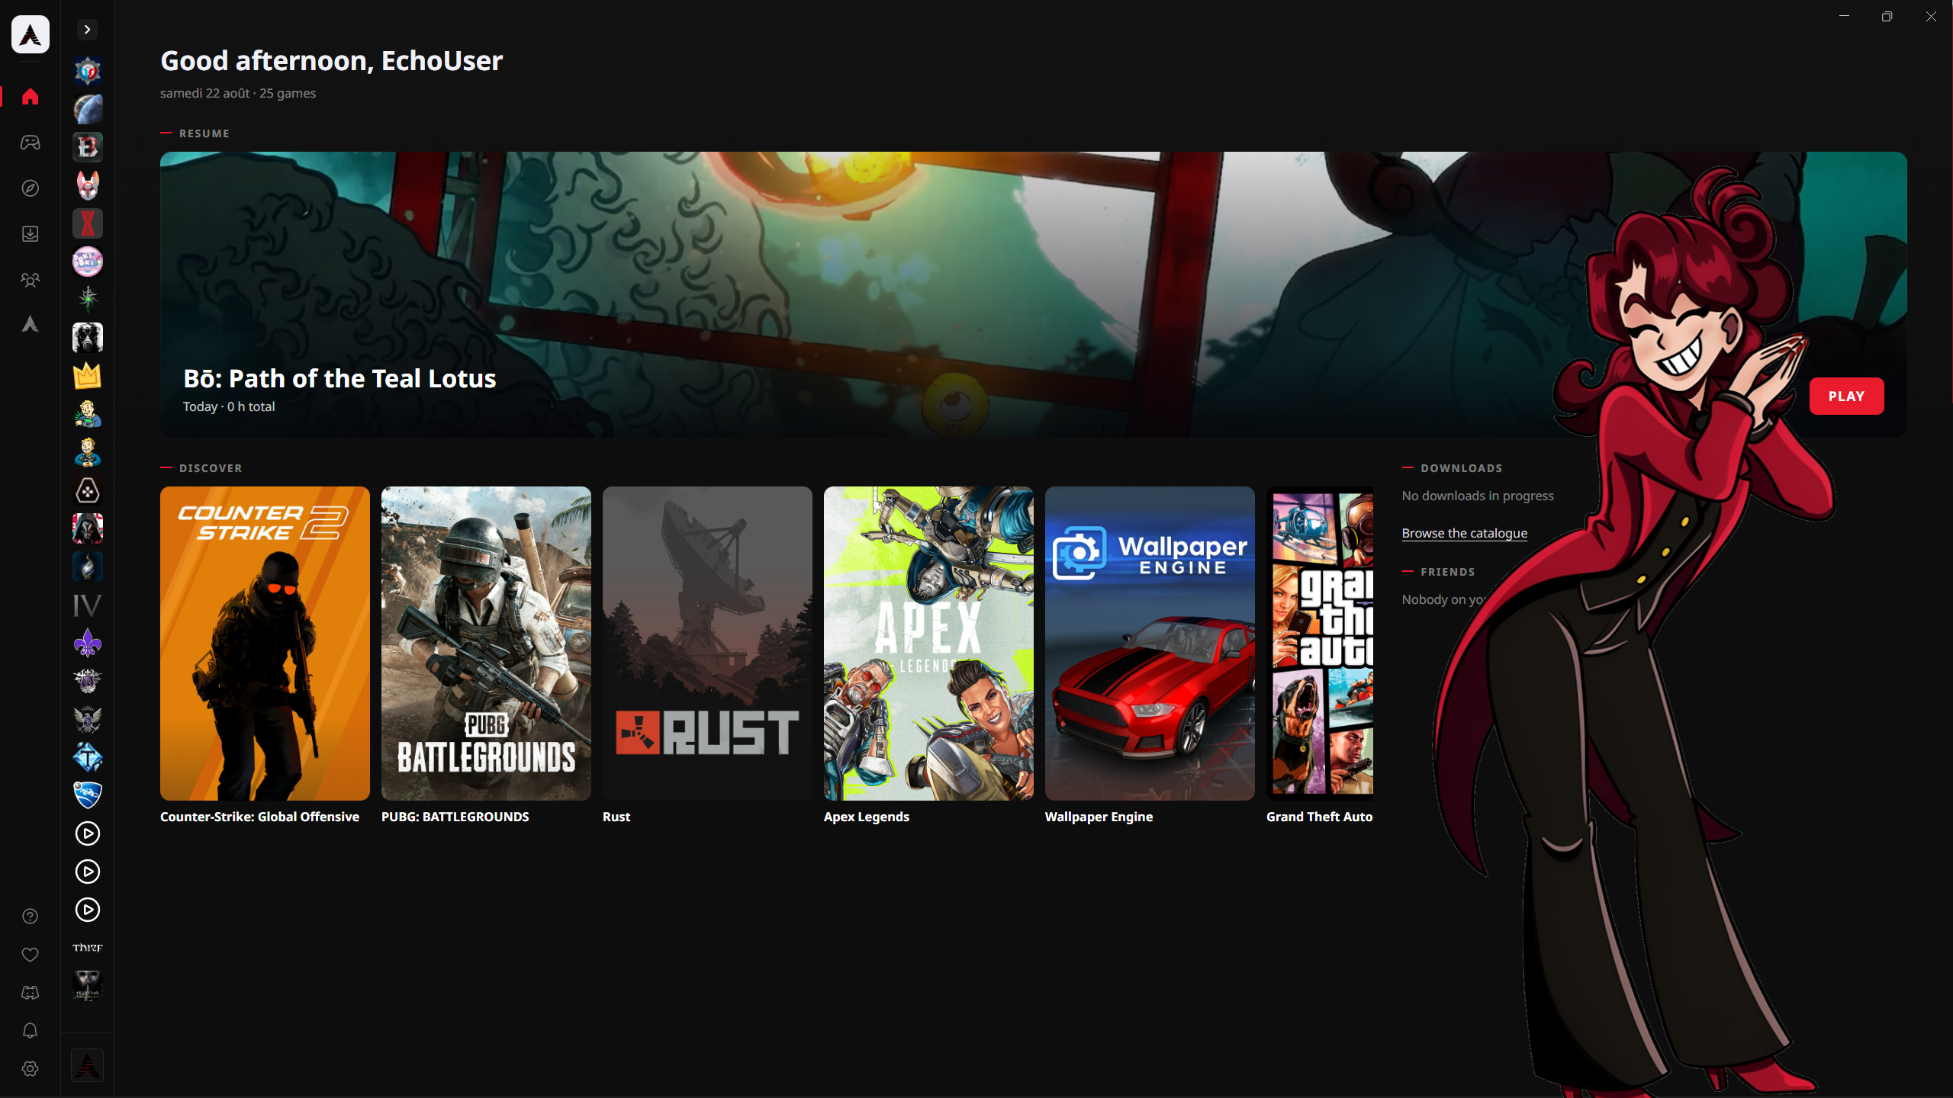
Task: Launch the winged eagle crest game shortcut
Action: pos(88,719)
